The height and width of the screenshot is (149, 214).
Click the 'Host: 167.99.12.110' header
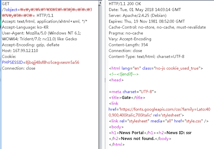click(20, 51)
